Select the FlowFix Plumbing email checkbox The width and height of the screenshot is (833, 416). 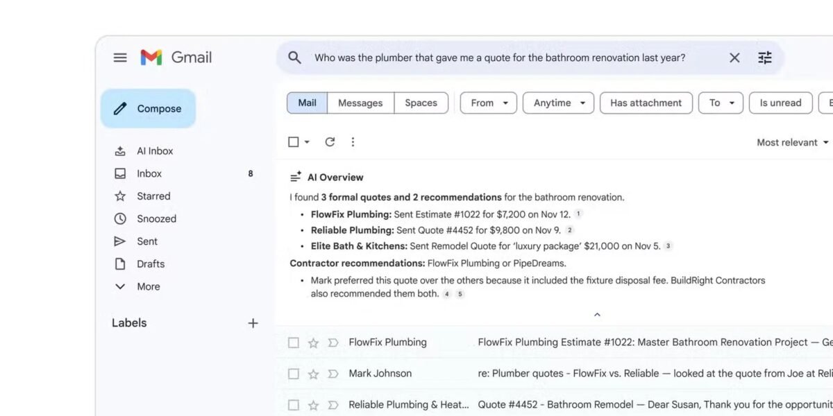point(294,343)
